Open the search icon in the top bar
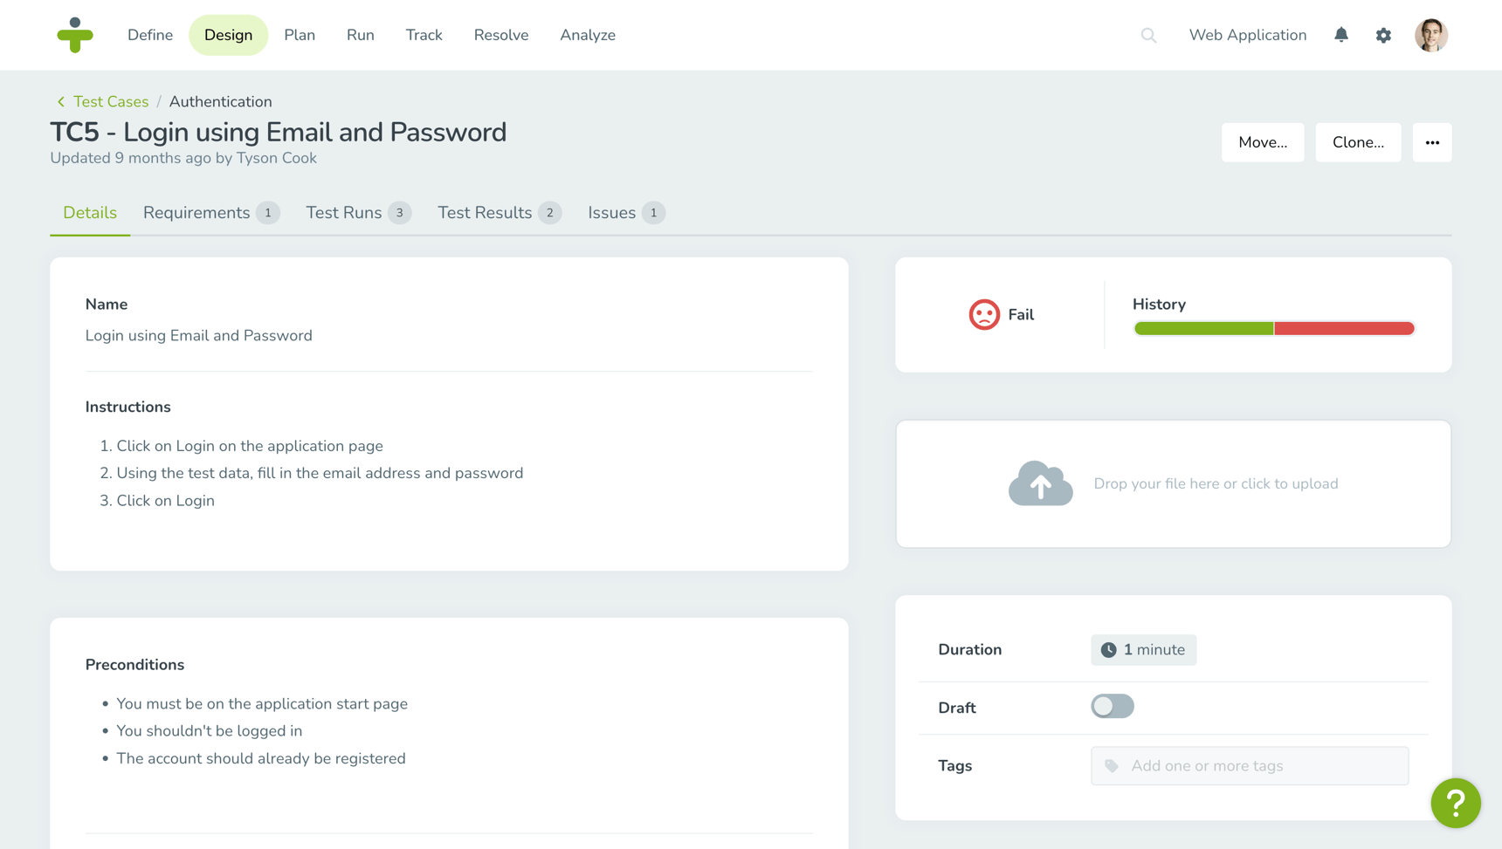1502x849 pixels. [x=1148, y=35]
